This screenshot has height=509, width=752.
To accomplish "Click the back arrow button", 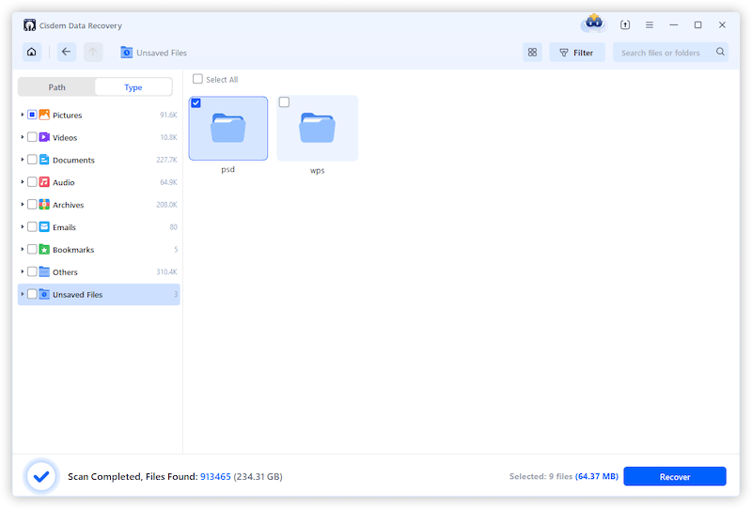I will pos(66,53).
